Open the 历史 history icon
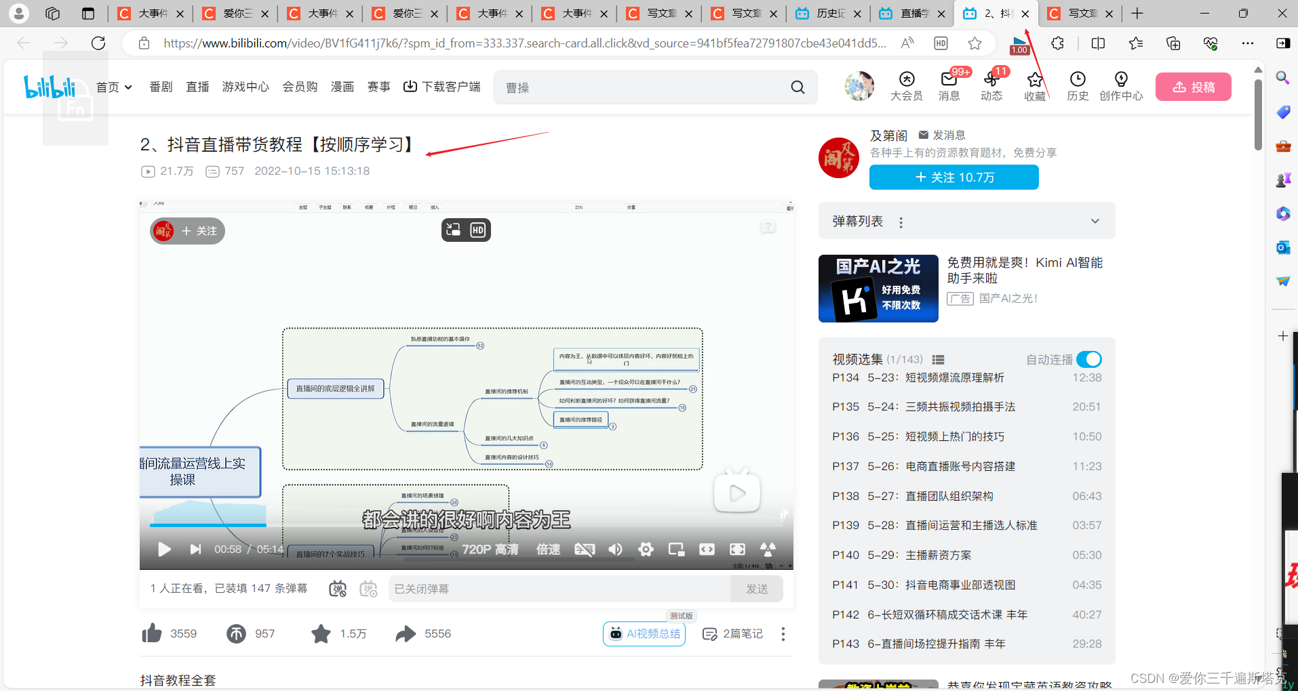Viewport: 1298px width, 691px height. click(x=1078, y=86)
